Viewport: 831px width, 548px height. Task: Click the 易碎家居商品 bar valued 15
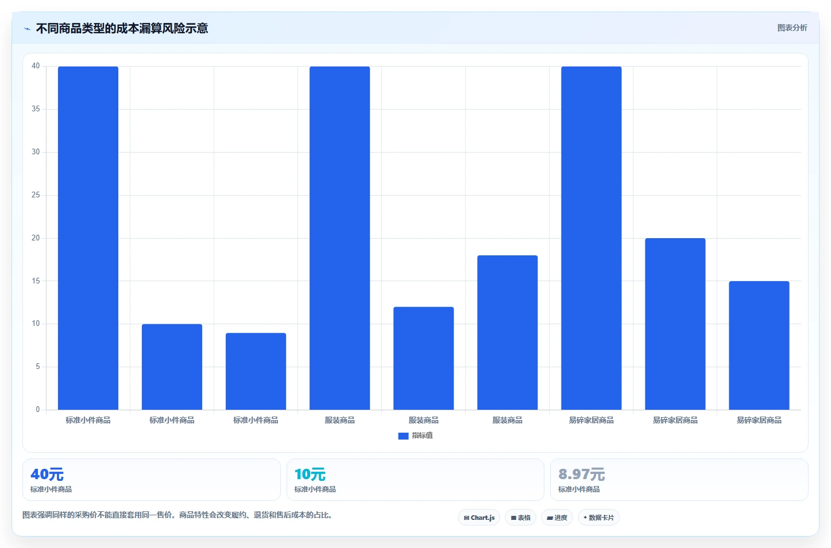[x=759, y=345]
